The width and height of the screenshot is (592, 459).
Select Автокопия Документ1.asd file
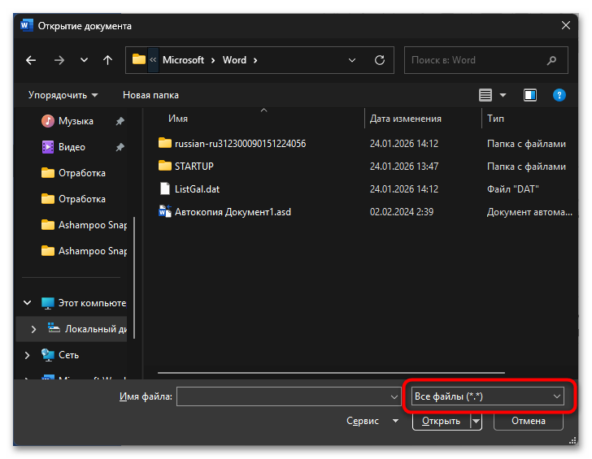pyautogui.click(x=233, y=212)
